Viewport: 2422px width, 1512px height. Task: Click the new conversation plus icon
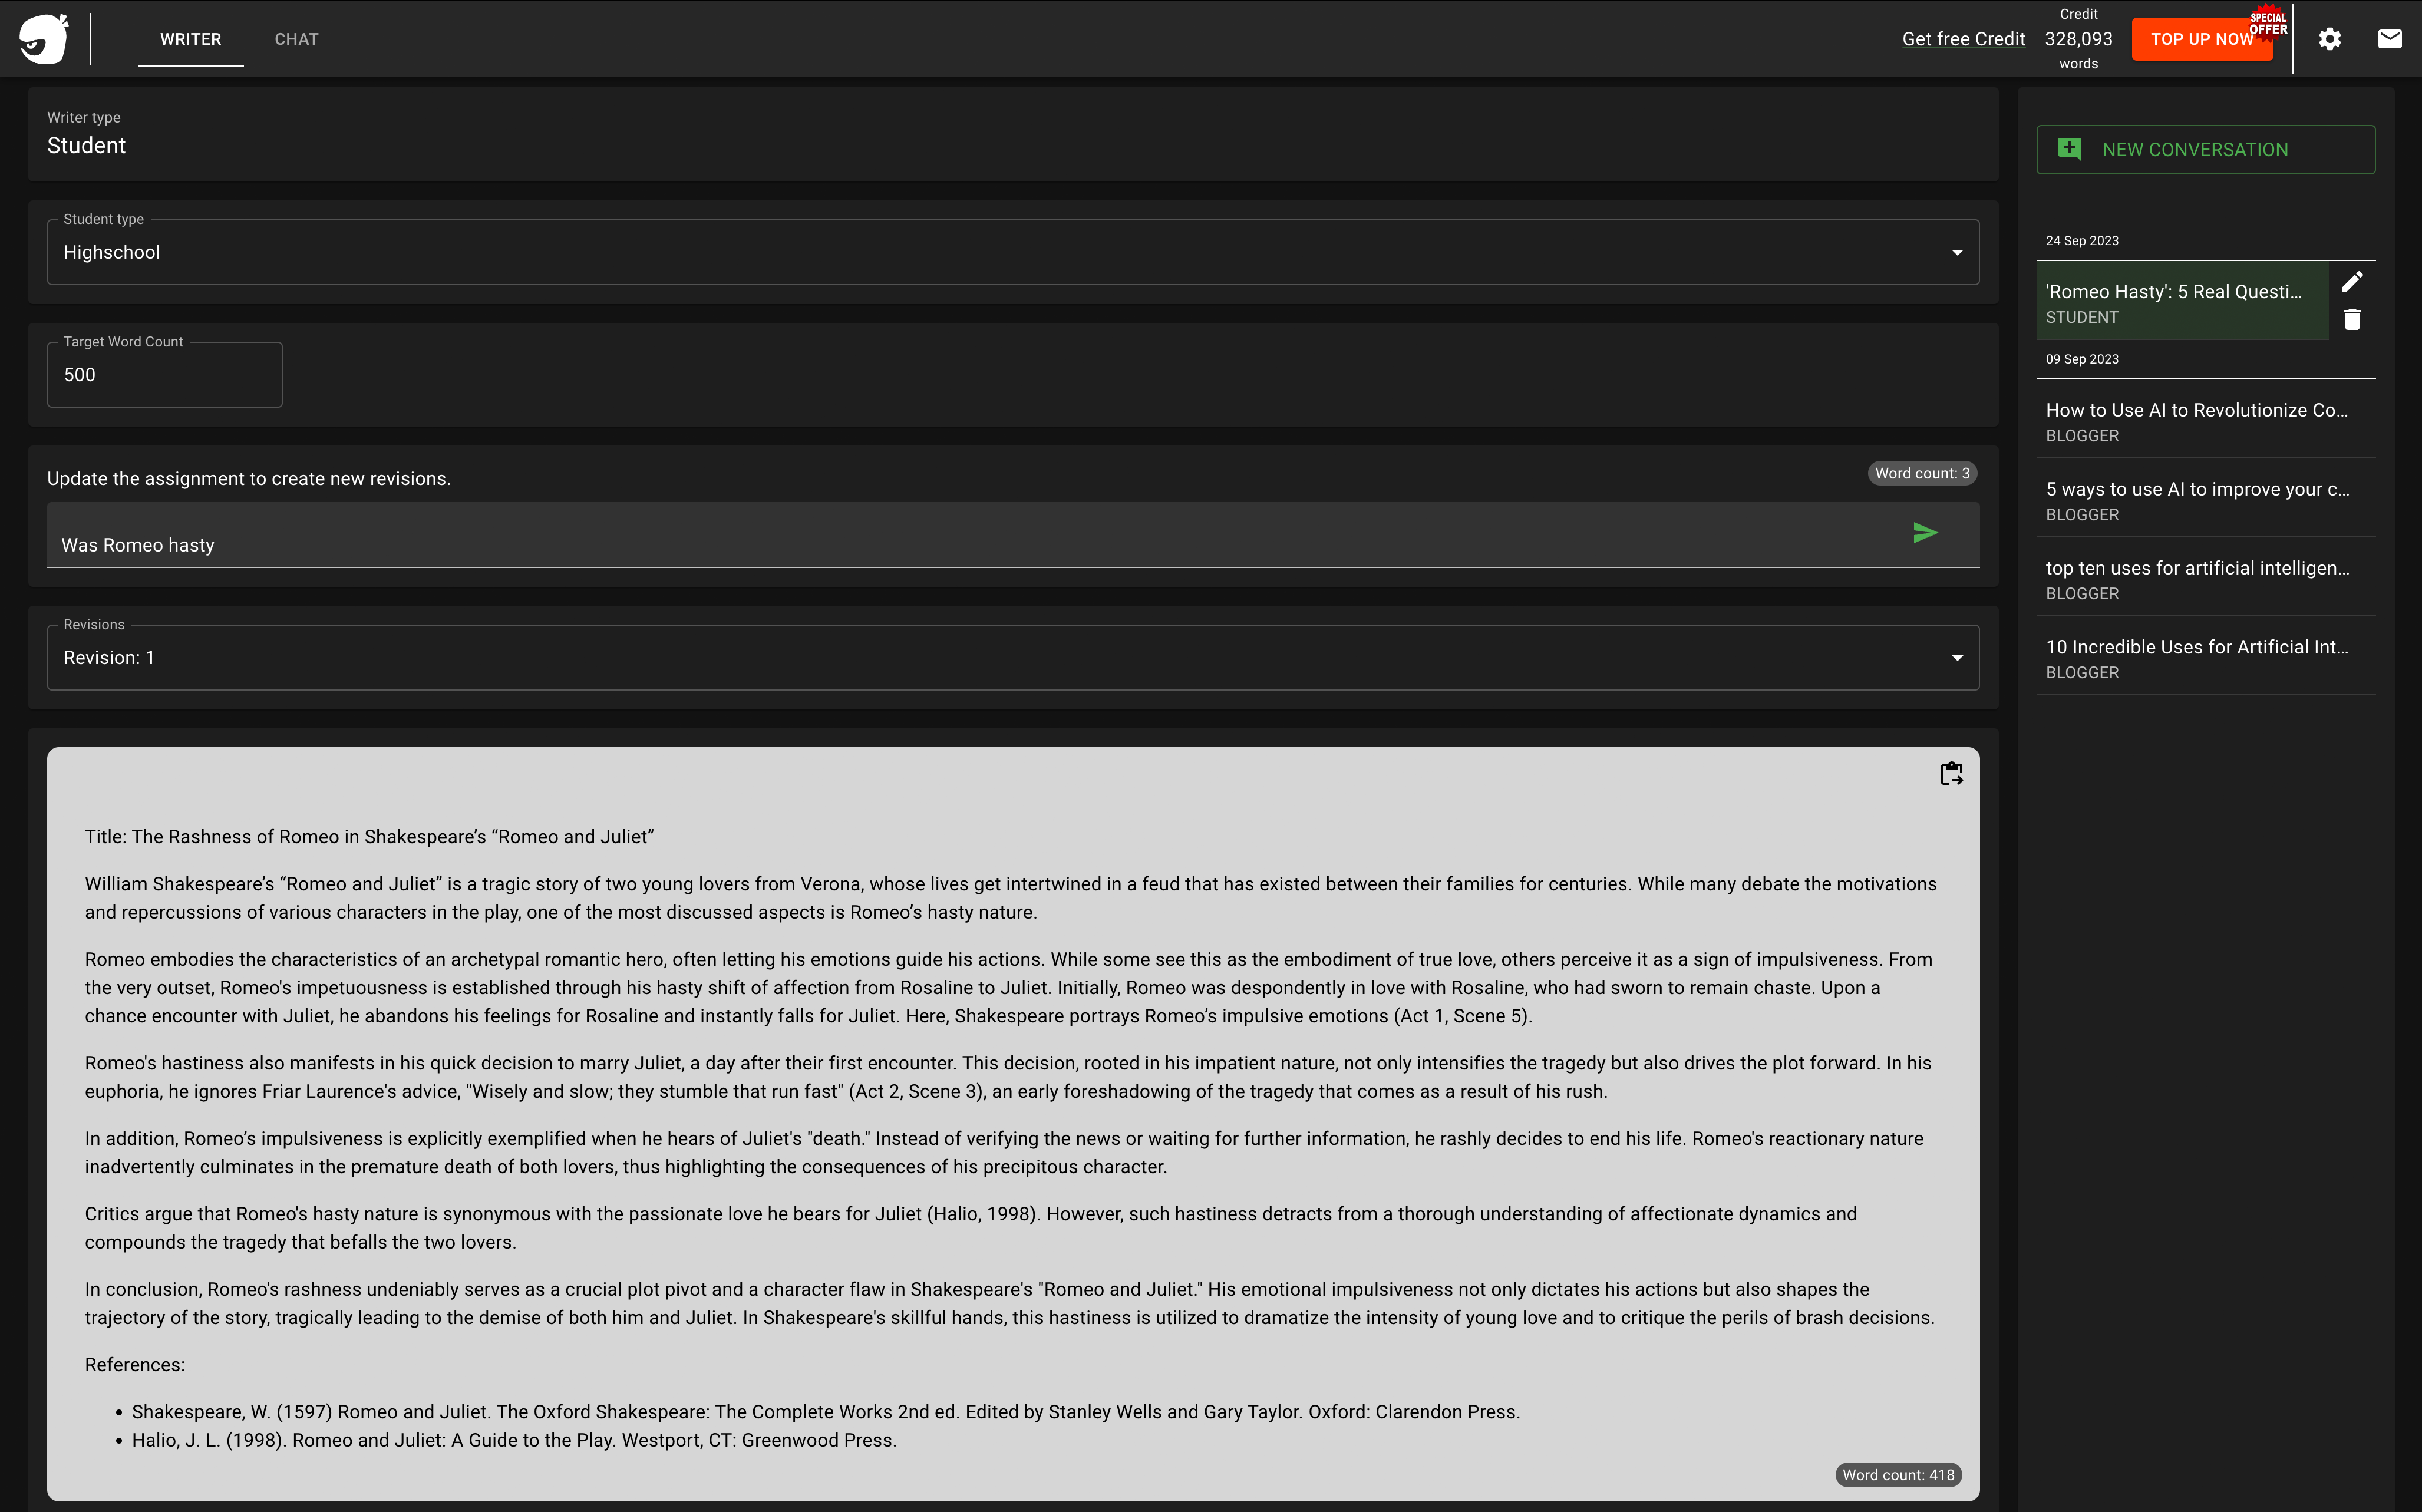coord(2069,149)
